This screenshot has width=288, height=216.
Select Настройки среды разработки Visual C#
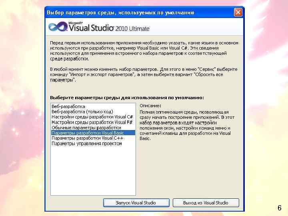[92, 117]
